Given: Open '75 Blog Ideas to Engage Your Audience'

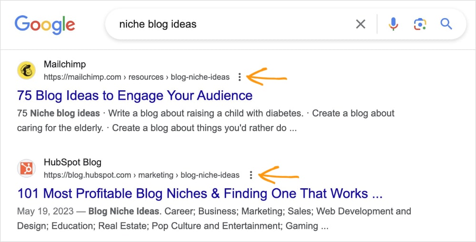Looking at the screenshot, I should (135, 96).
